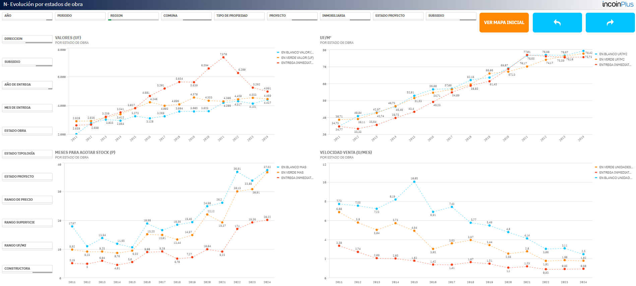Toggle EN BLANCO VALOR legend marker
Screen dimensions: 636x286
(x=278, y=53)
